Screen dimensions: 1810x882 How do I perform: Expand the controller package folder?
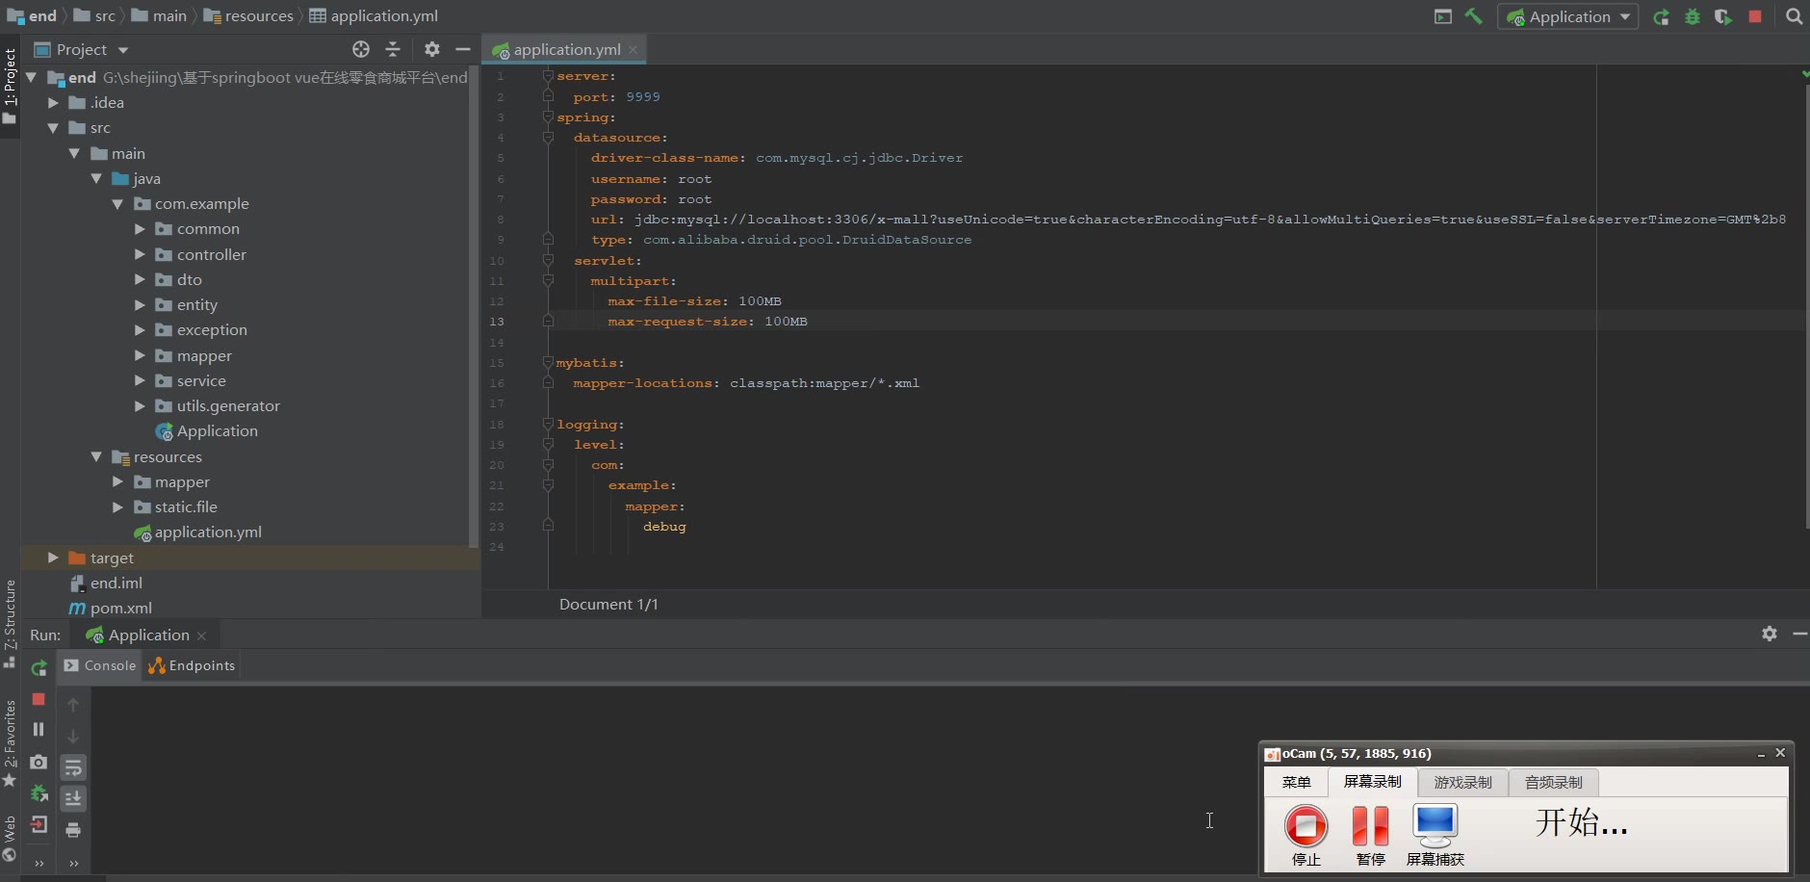140,254
